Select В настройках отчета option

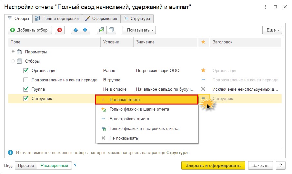(x=146, y=119)
